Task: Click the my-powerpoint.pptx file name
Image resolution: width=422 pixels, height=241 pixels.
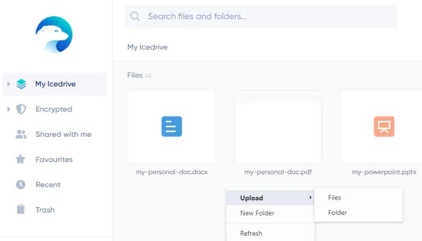Action: point(384,172)
